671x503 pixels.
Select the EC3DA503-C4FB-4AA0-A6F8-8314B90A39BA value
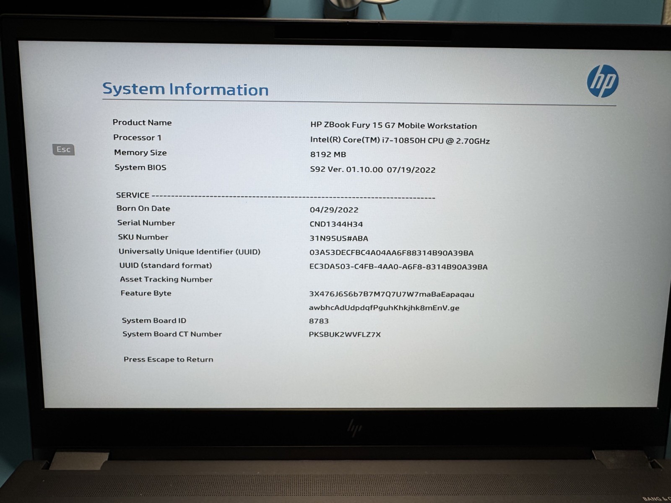[398, 267]
